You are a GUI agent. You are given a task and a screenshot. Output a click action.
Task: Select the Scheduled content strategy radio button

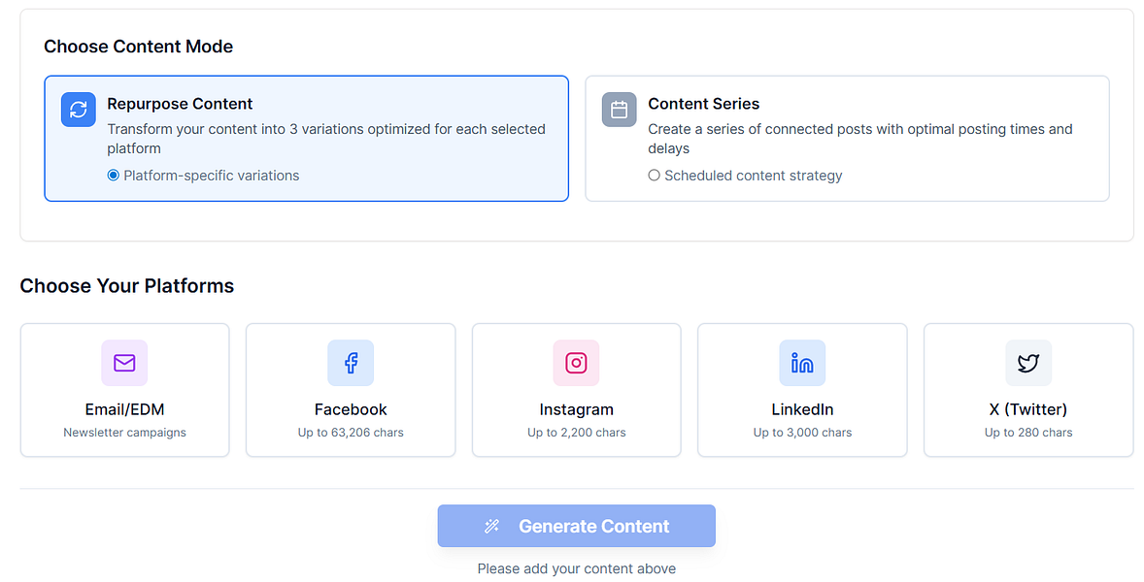point(654,176)
